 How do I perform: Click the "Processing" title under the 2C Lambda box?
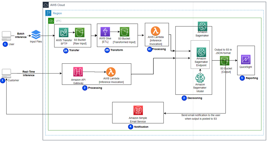tap(159, 49)
